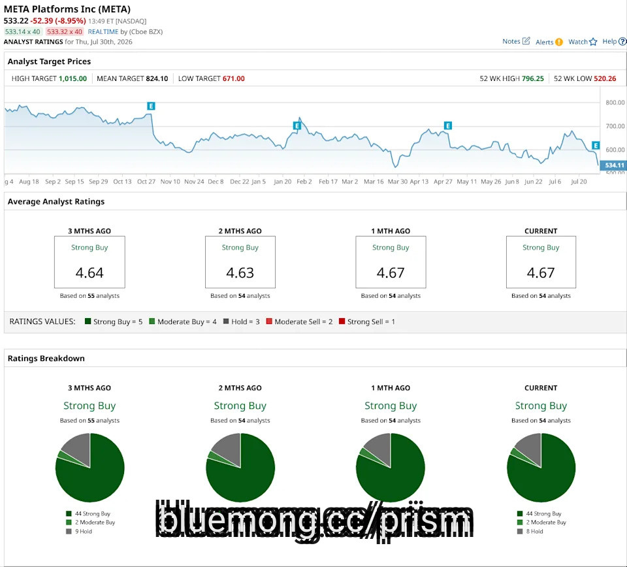Click the earnings marker near Oct 27
This screenshot has width=627, height=567.
pos(151,106)
